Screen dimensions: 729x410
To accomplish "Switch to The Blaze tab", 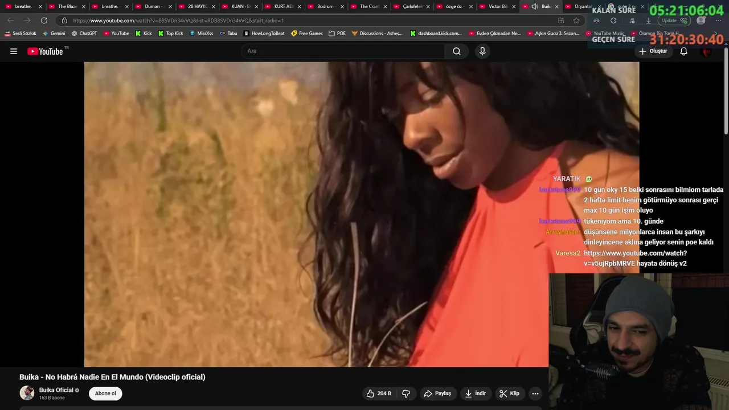I will click(67, 6).
